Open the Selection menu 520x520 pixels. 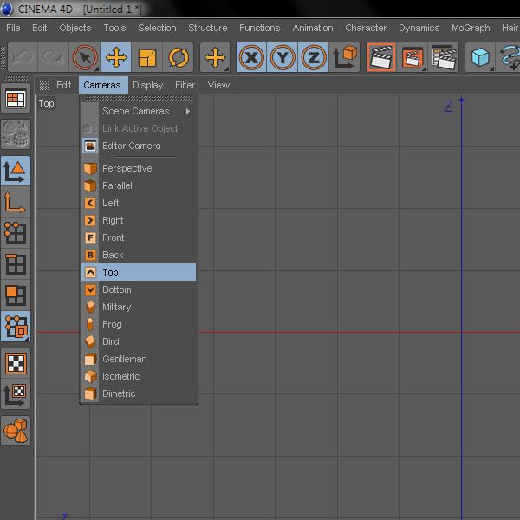157,28
